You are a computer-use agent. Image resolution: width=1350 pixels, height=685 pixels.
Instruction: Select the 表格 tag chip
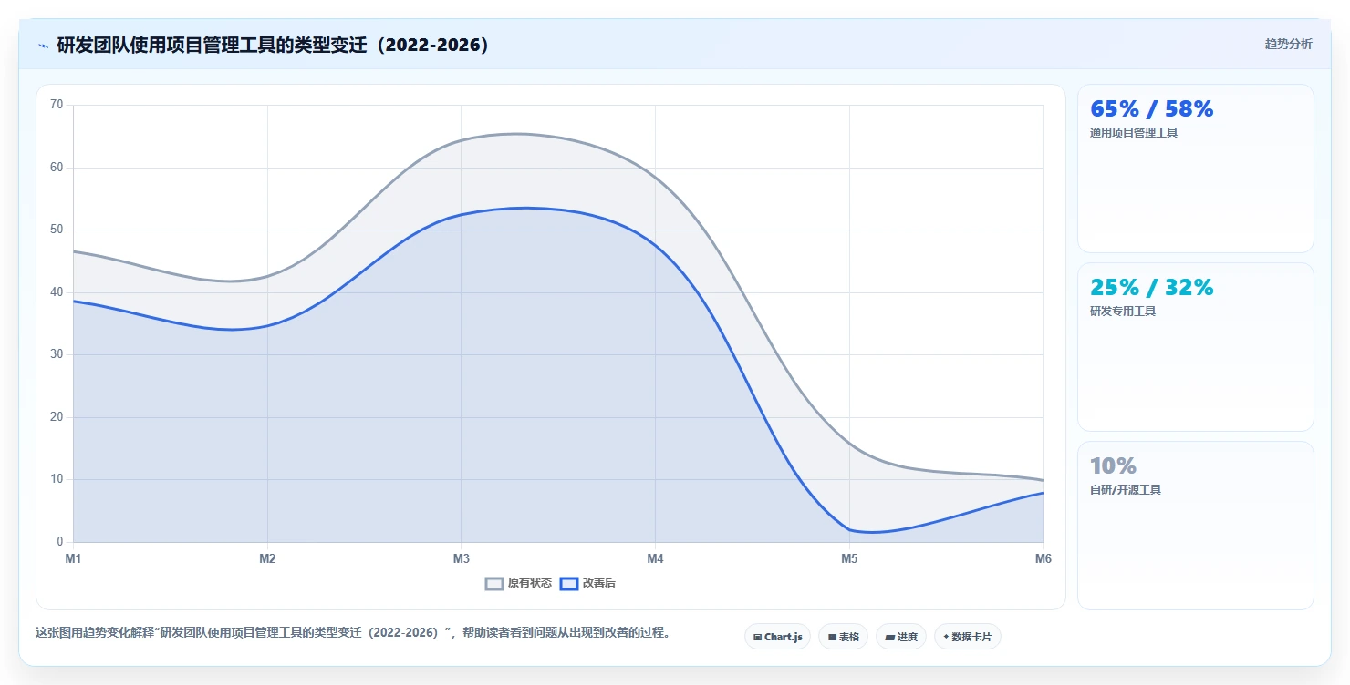click(x=843, y=637)
